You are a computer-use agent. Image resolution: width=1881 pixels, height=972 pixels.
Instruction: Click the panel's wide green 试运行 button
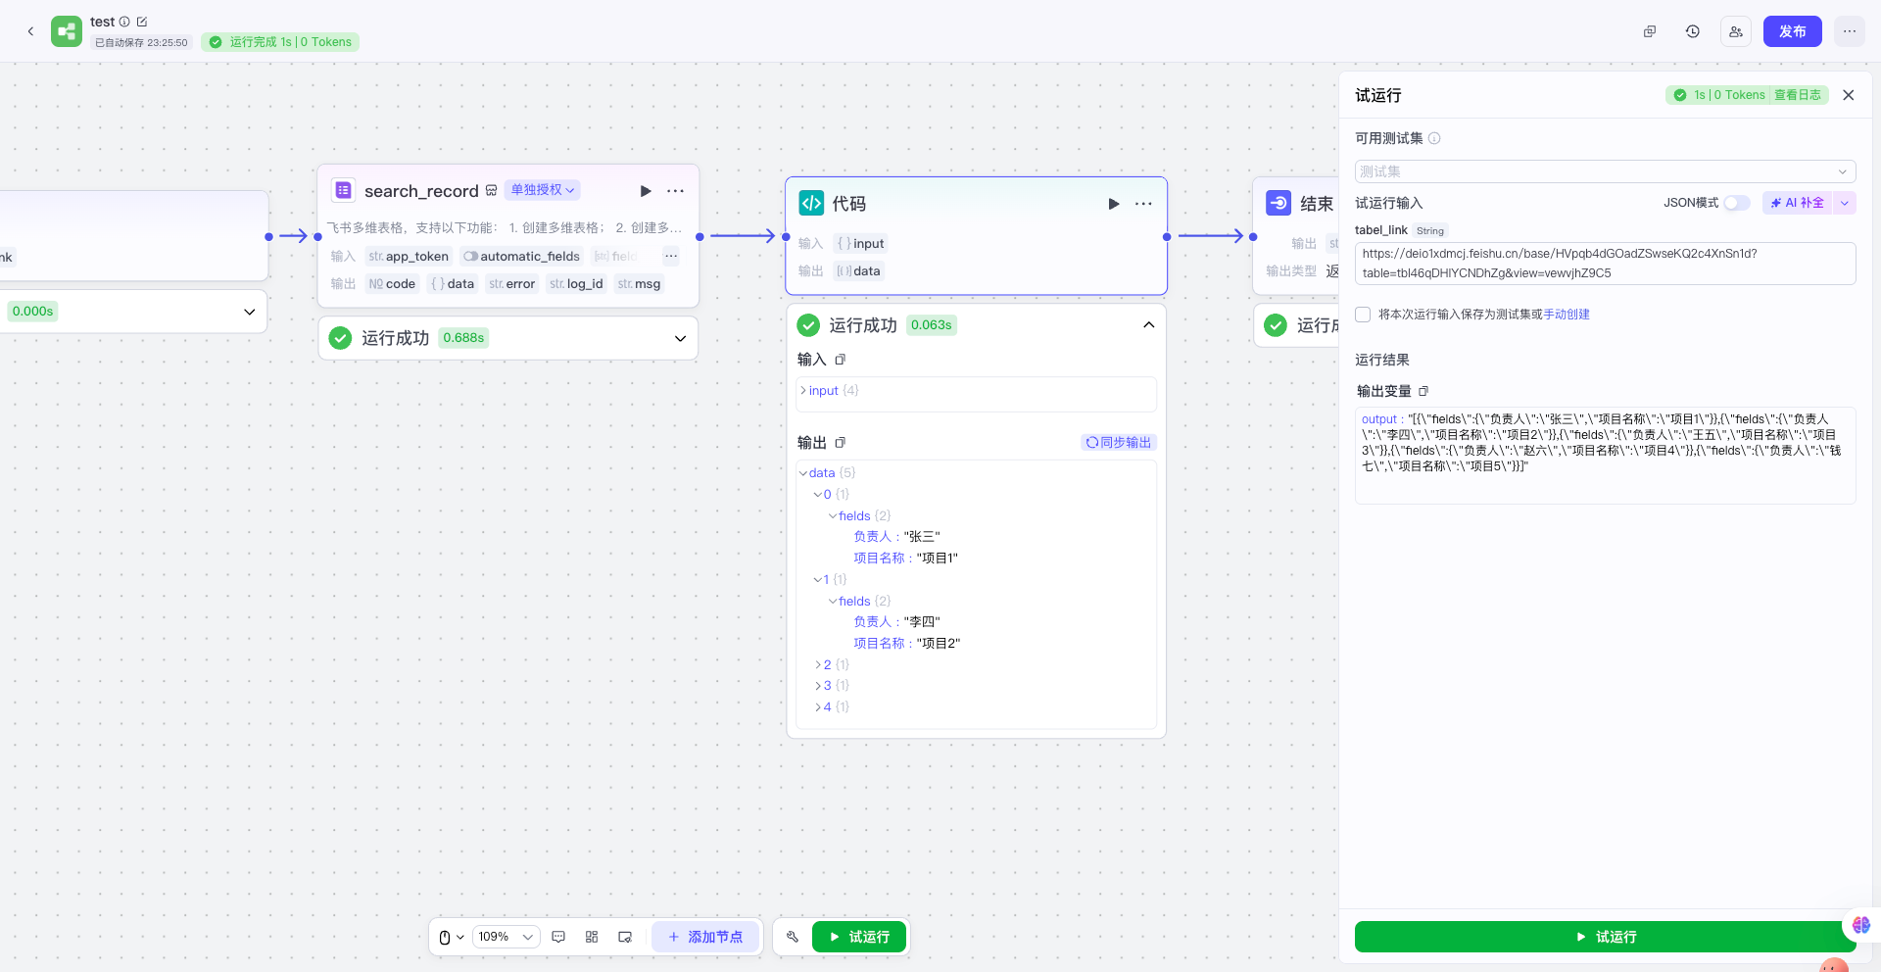point(1605,937)
